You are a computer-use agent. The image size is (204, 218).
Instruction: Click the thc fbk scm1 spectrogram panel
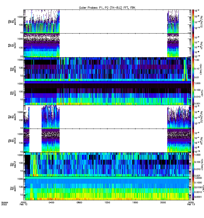[x=107, y=188]
